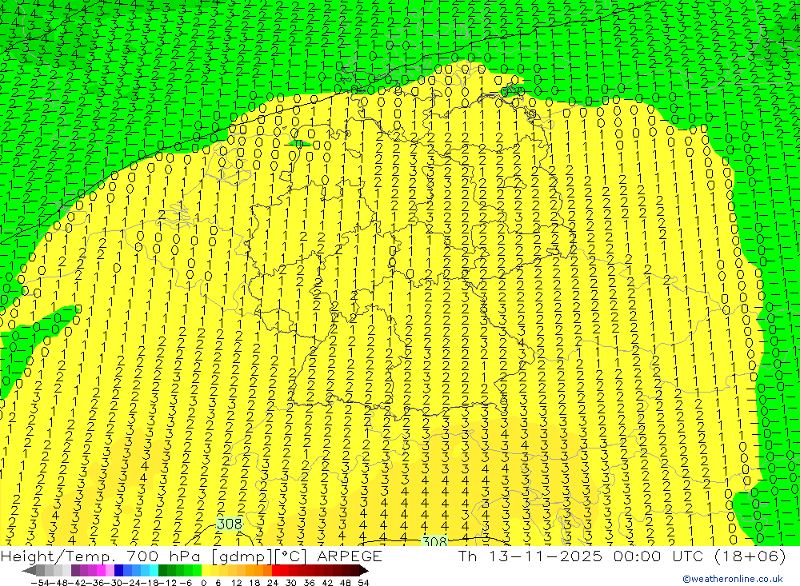Click the 12 legend scale label
The height and width of the screenshot is (586, 800).
point(236,583)
